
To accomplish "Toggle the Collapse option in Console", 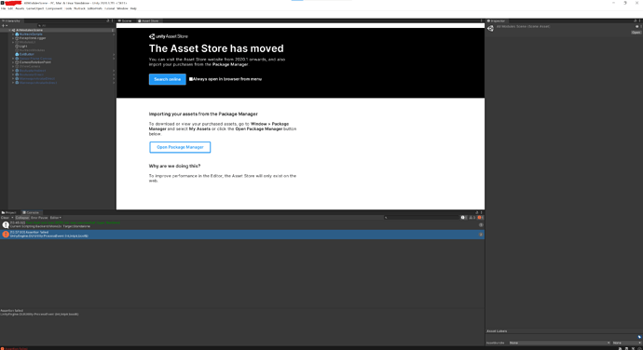I will (22, 218).
